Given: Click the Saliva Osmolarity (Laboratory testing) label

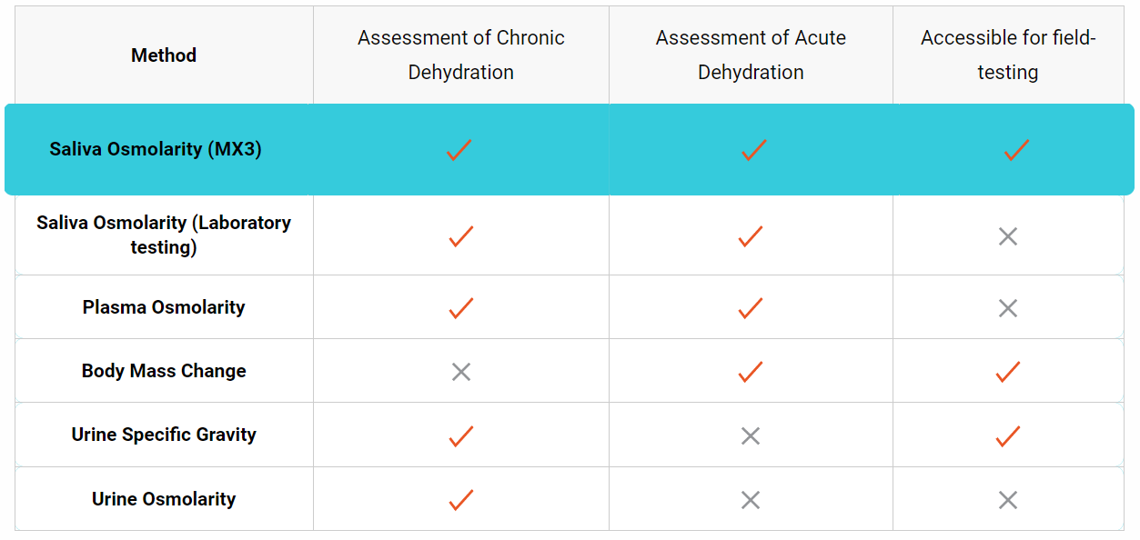Looking at the screenshot, I should (x=164, y=235).
